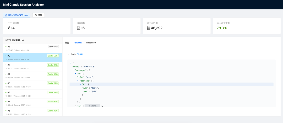Click the file icon on the 1773212987407.jsonl tag
This screenshot has height=123, width=283.
coord(6,15)
